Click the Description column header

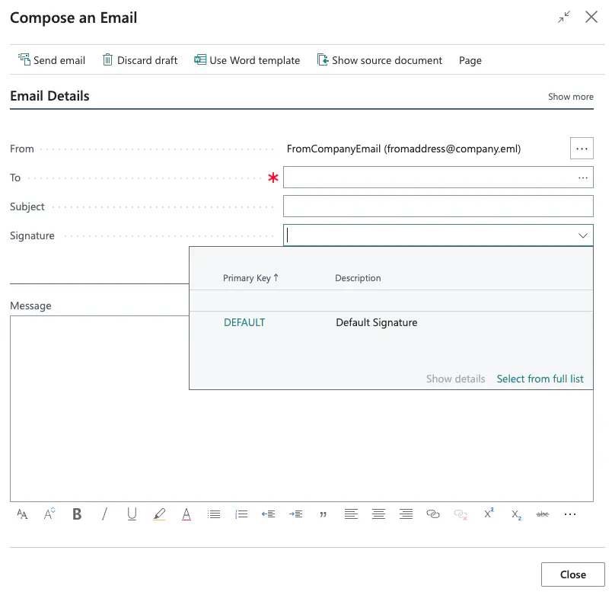358,278
